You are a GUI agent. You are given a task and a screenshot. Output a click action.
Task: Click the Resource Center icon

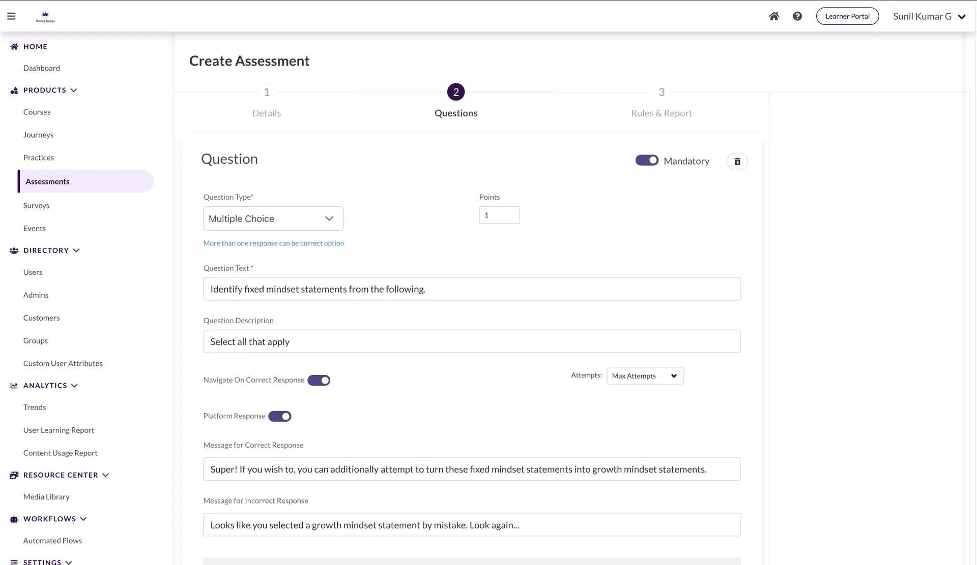(x=14, y=475)
